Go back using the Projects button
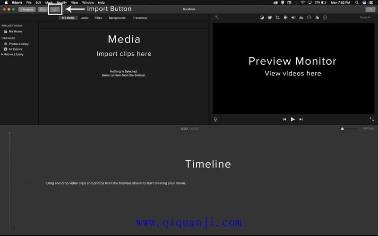Viewport: 378px width, 236px height. (27, 9)
